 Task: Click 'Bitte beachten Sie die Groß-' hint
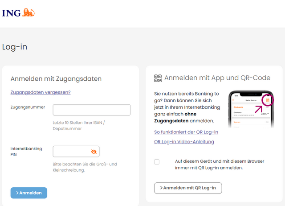tap(85, 167)
